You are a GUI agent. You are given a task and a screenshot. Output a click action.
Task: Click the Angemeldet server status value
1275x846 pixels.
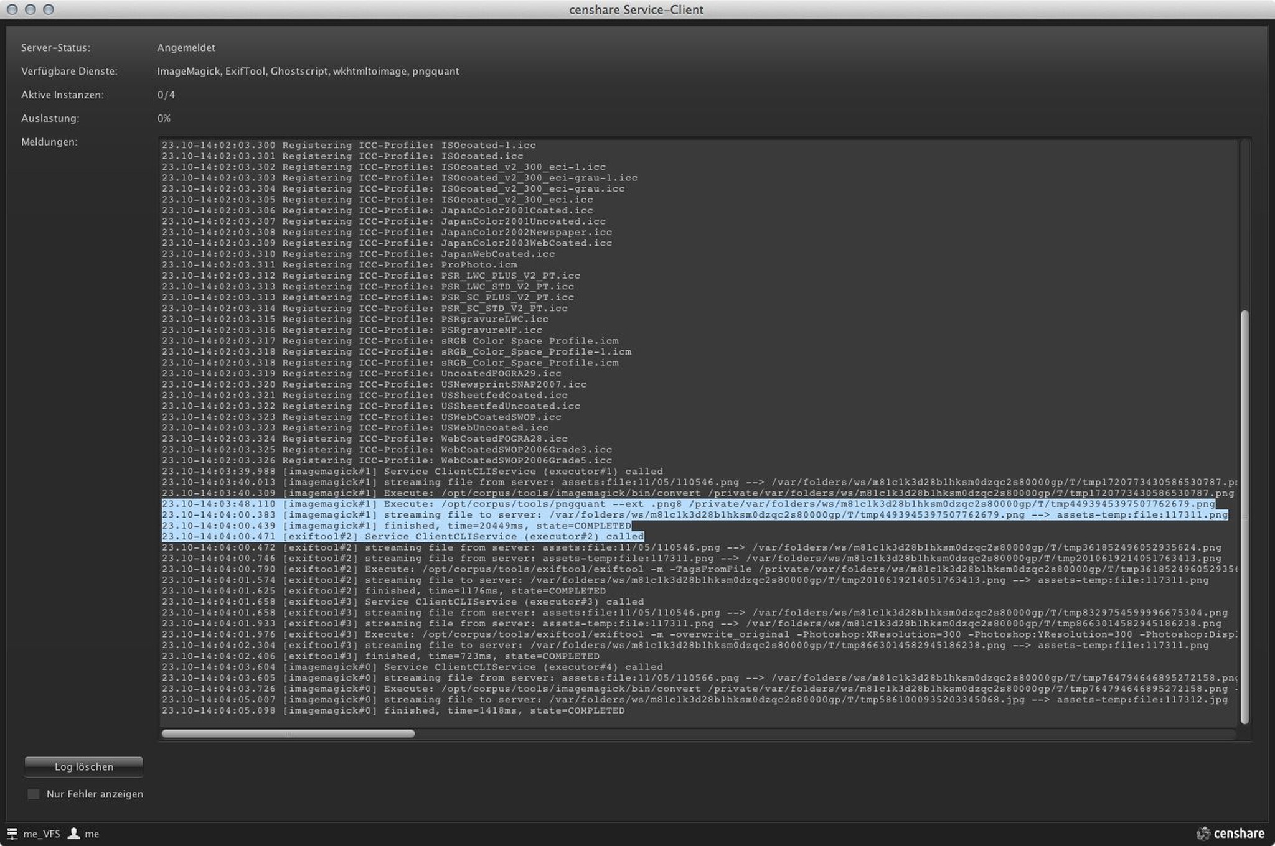186,48
